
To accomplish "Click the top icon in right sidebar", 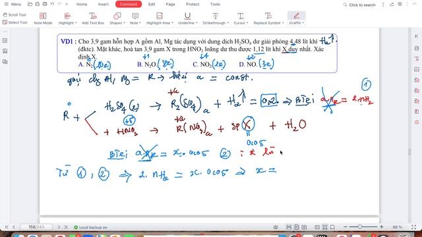I will [417, 36].
